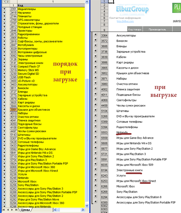Click outline level 2 button
The width and height of the screenshot is (181, 213).
[8, 2]
